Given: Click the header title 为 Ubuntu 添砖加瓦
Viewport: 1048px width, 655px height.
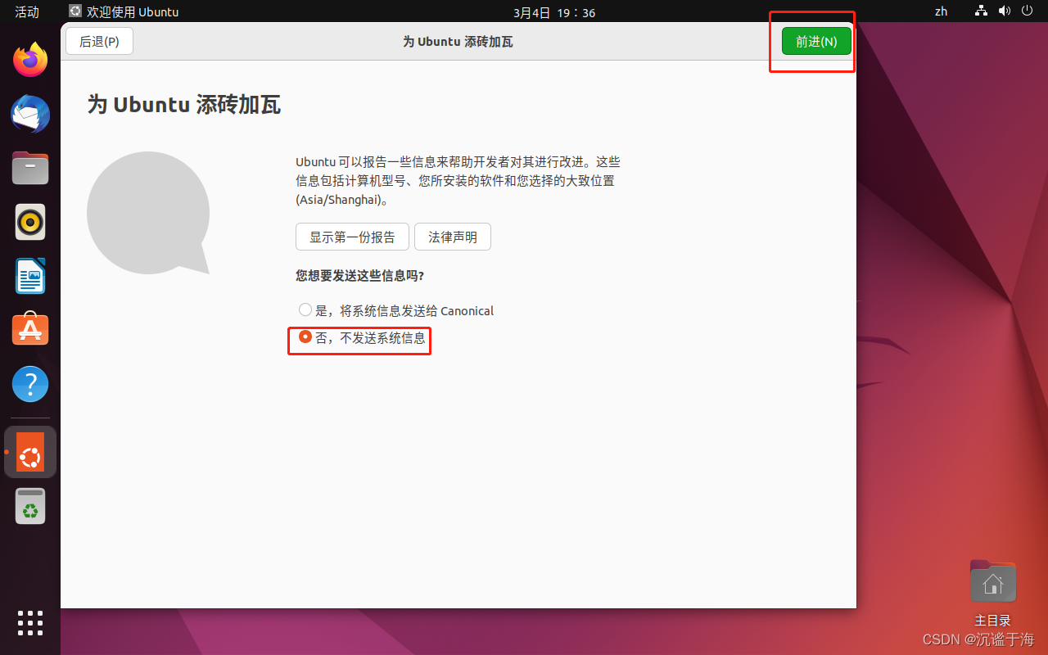Looking at the screenshot, I should 458,41.
